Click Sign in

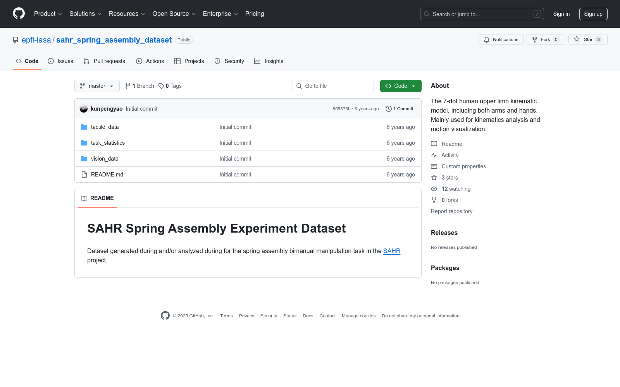(x=561, y=14)
